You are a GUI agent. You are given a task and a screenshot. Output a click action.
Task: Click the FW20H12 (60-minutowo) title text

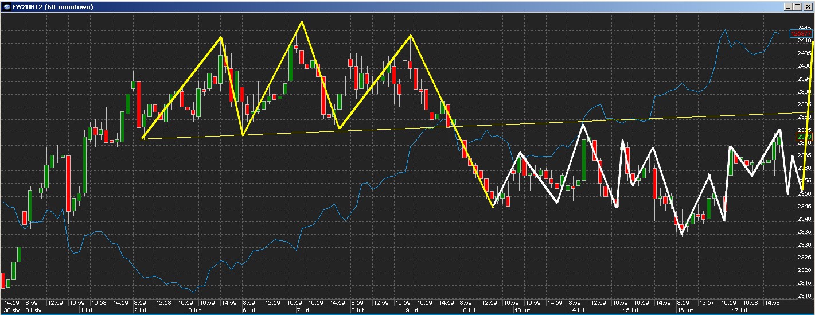click(x=53, y=7)
